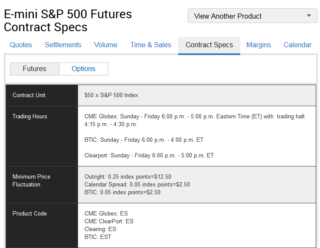Screen dimensions: 320x248
Task: Click the Product Code row label
Action: (29, 213)
